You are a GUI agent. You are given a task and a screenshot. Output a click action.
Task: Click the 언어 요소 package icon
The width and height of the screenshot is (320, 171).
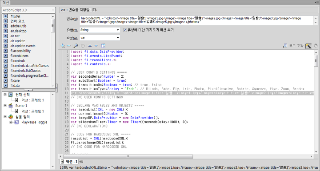(x=6, y=21)
